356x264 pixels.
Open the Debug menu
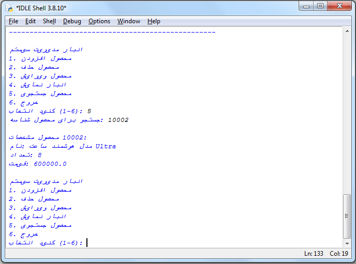click(72, 21)
